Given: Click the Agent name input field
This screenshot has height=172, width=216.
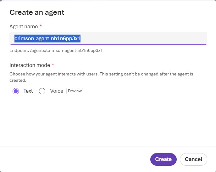Looking at the screenshot, I should tap(108, 38).
